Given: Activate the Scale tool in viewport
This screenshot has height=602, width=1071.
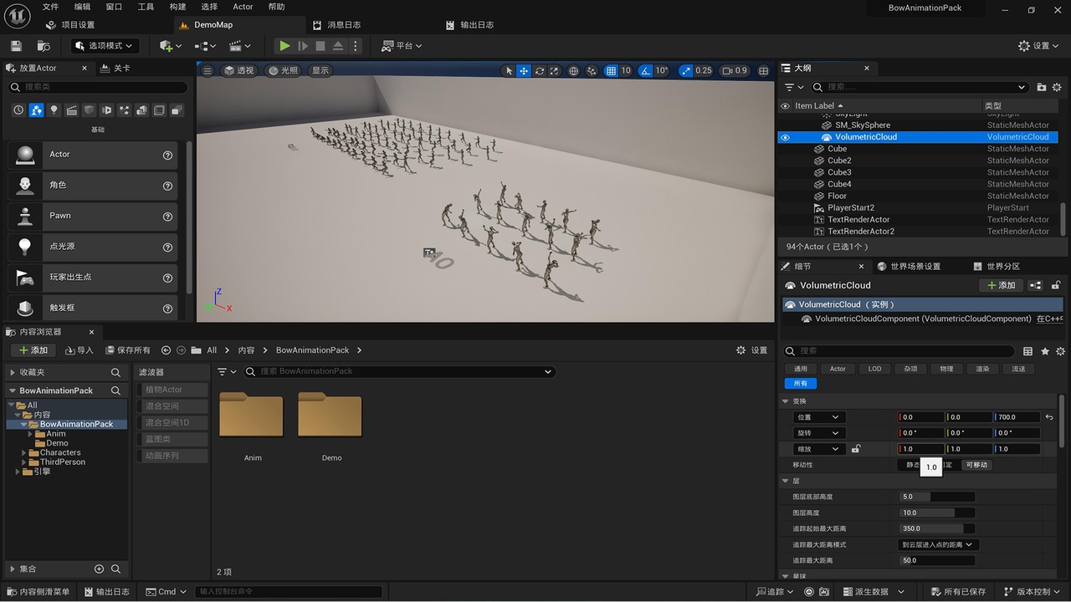Looking at the screenshot, I should (555, 71).
